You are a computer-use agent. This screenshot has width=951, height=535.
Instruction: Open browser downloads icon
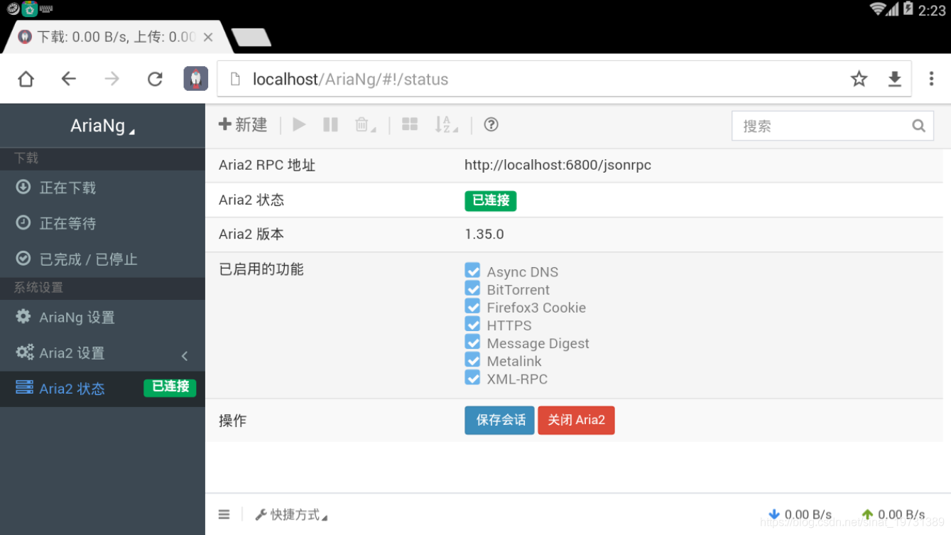click(895, 79)
